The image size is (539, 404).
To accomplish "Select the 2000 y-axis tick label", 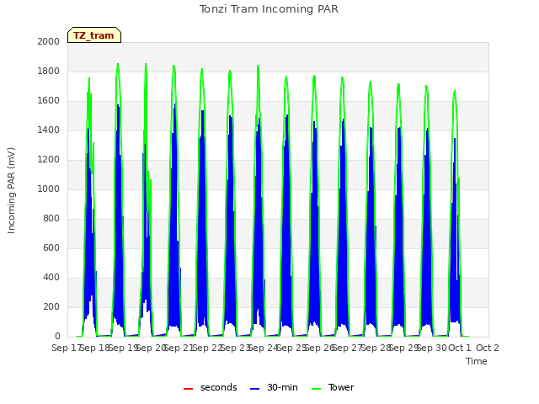I will tap(49, 41).
